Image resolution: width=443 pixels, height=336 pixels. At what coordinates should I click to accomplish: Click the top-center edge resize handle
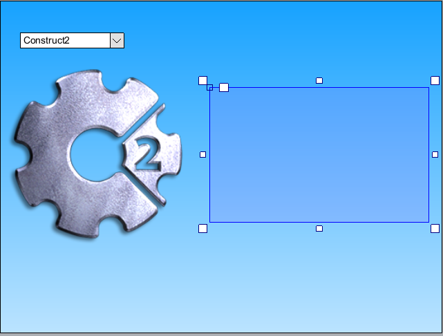point(319,80)
